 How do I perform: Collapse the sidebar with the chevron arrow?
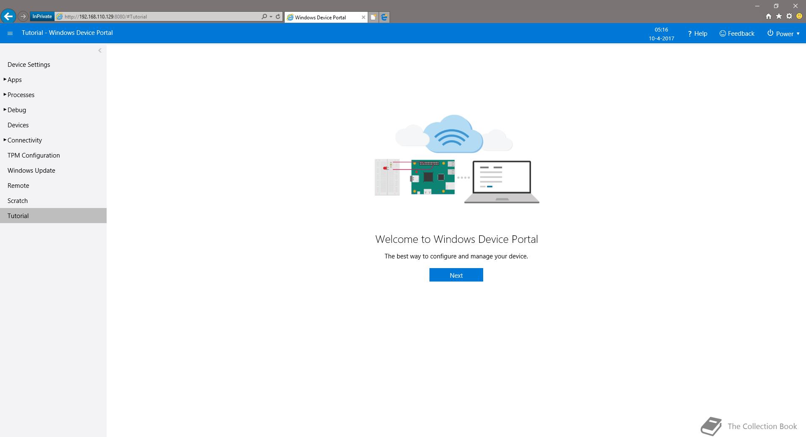tap(99, 50)
